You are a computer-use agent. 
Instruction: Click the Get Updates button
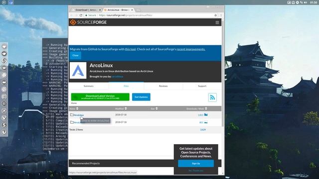(141, 97)
